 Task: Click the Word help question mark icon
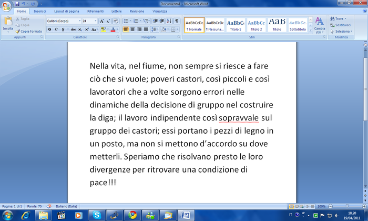[364, 11]
